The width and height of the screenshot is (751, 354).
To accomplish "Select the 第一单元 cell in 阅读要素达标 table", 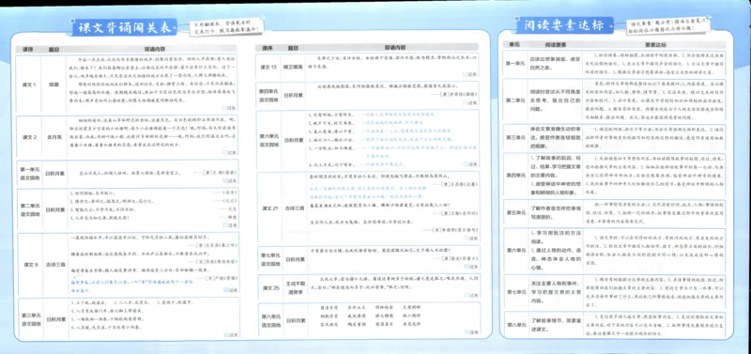I will 514,63.
